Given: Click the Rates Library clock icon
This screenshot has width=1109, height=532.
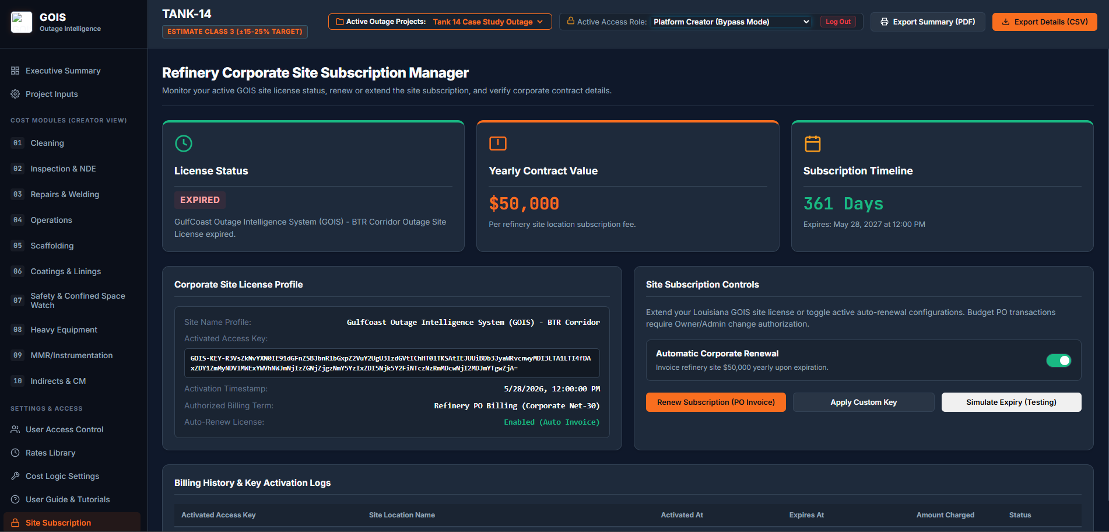Looking at the screenshot, I should tap(15, 453).
